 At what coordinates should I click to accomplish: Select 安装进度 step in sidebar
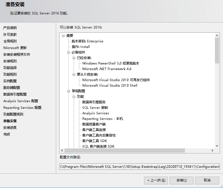tap(10, 128)
